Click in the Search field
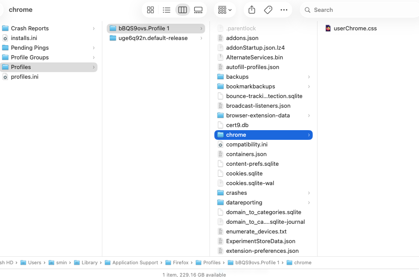Image resolution: width=419 pixels, height=277 pixels. coord(360,10)
